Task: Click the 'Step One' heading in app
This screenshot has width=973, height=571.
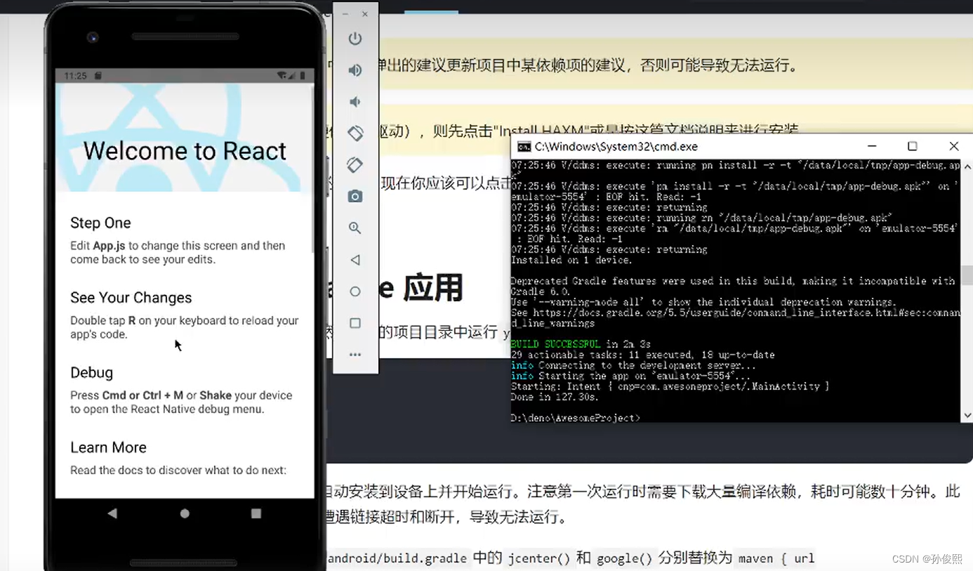Action: [x=100, y=223]
